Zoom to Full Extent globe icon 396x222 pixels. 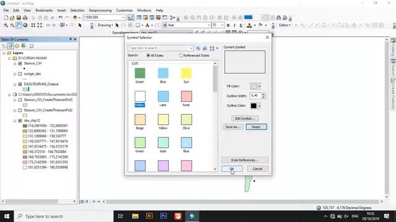[25, 25]
